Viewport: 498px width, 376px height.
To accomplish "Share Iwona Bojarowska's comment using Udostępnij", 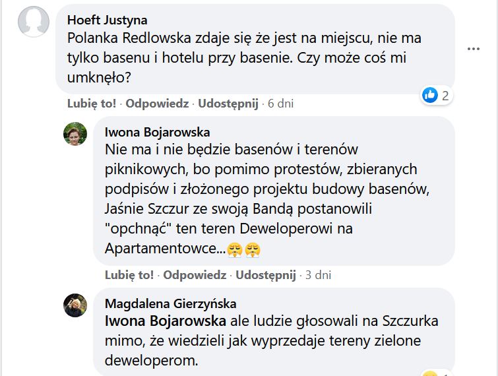I will point(265,275).
